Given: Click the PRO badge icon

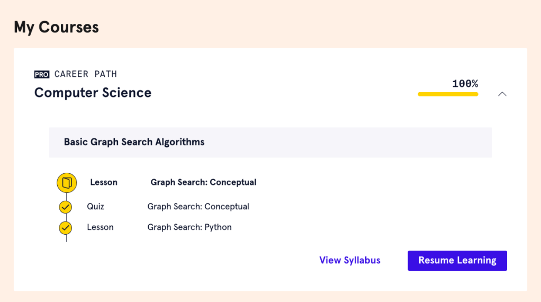Looking at the screenshot, I should click(x=42, y=75).
